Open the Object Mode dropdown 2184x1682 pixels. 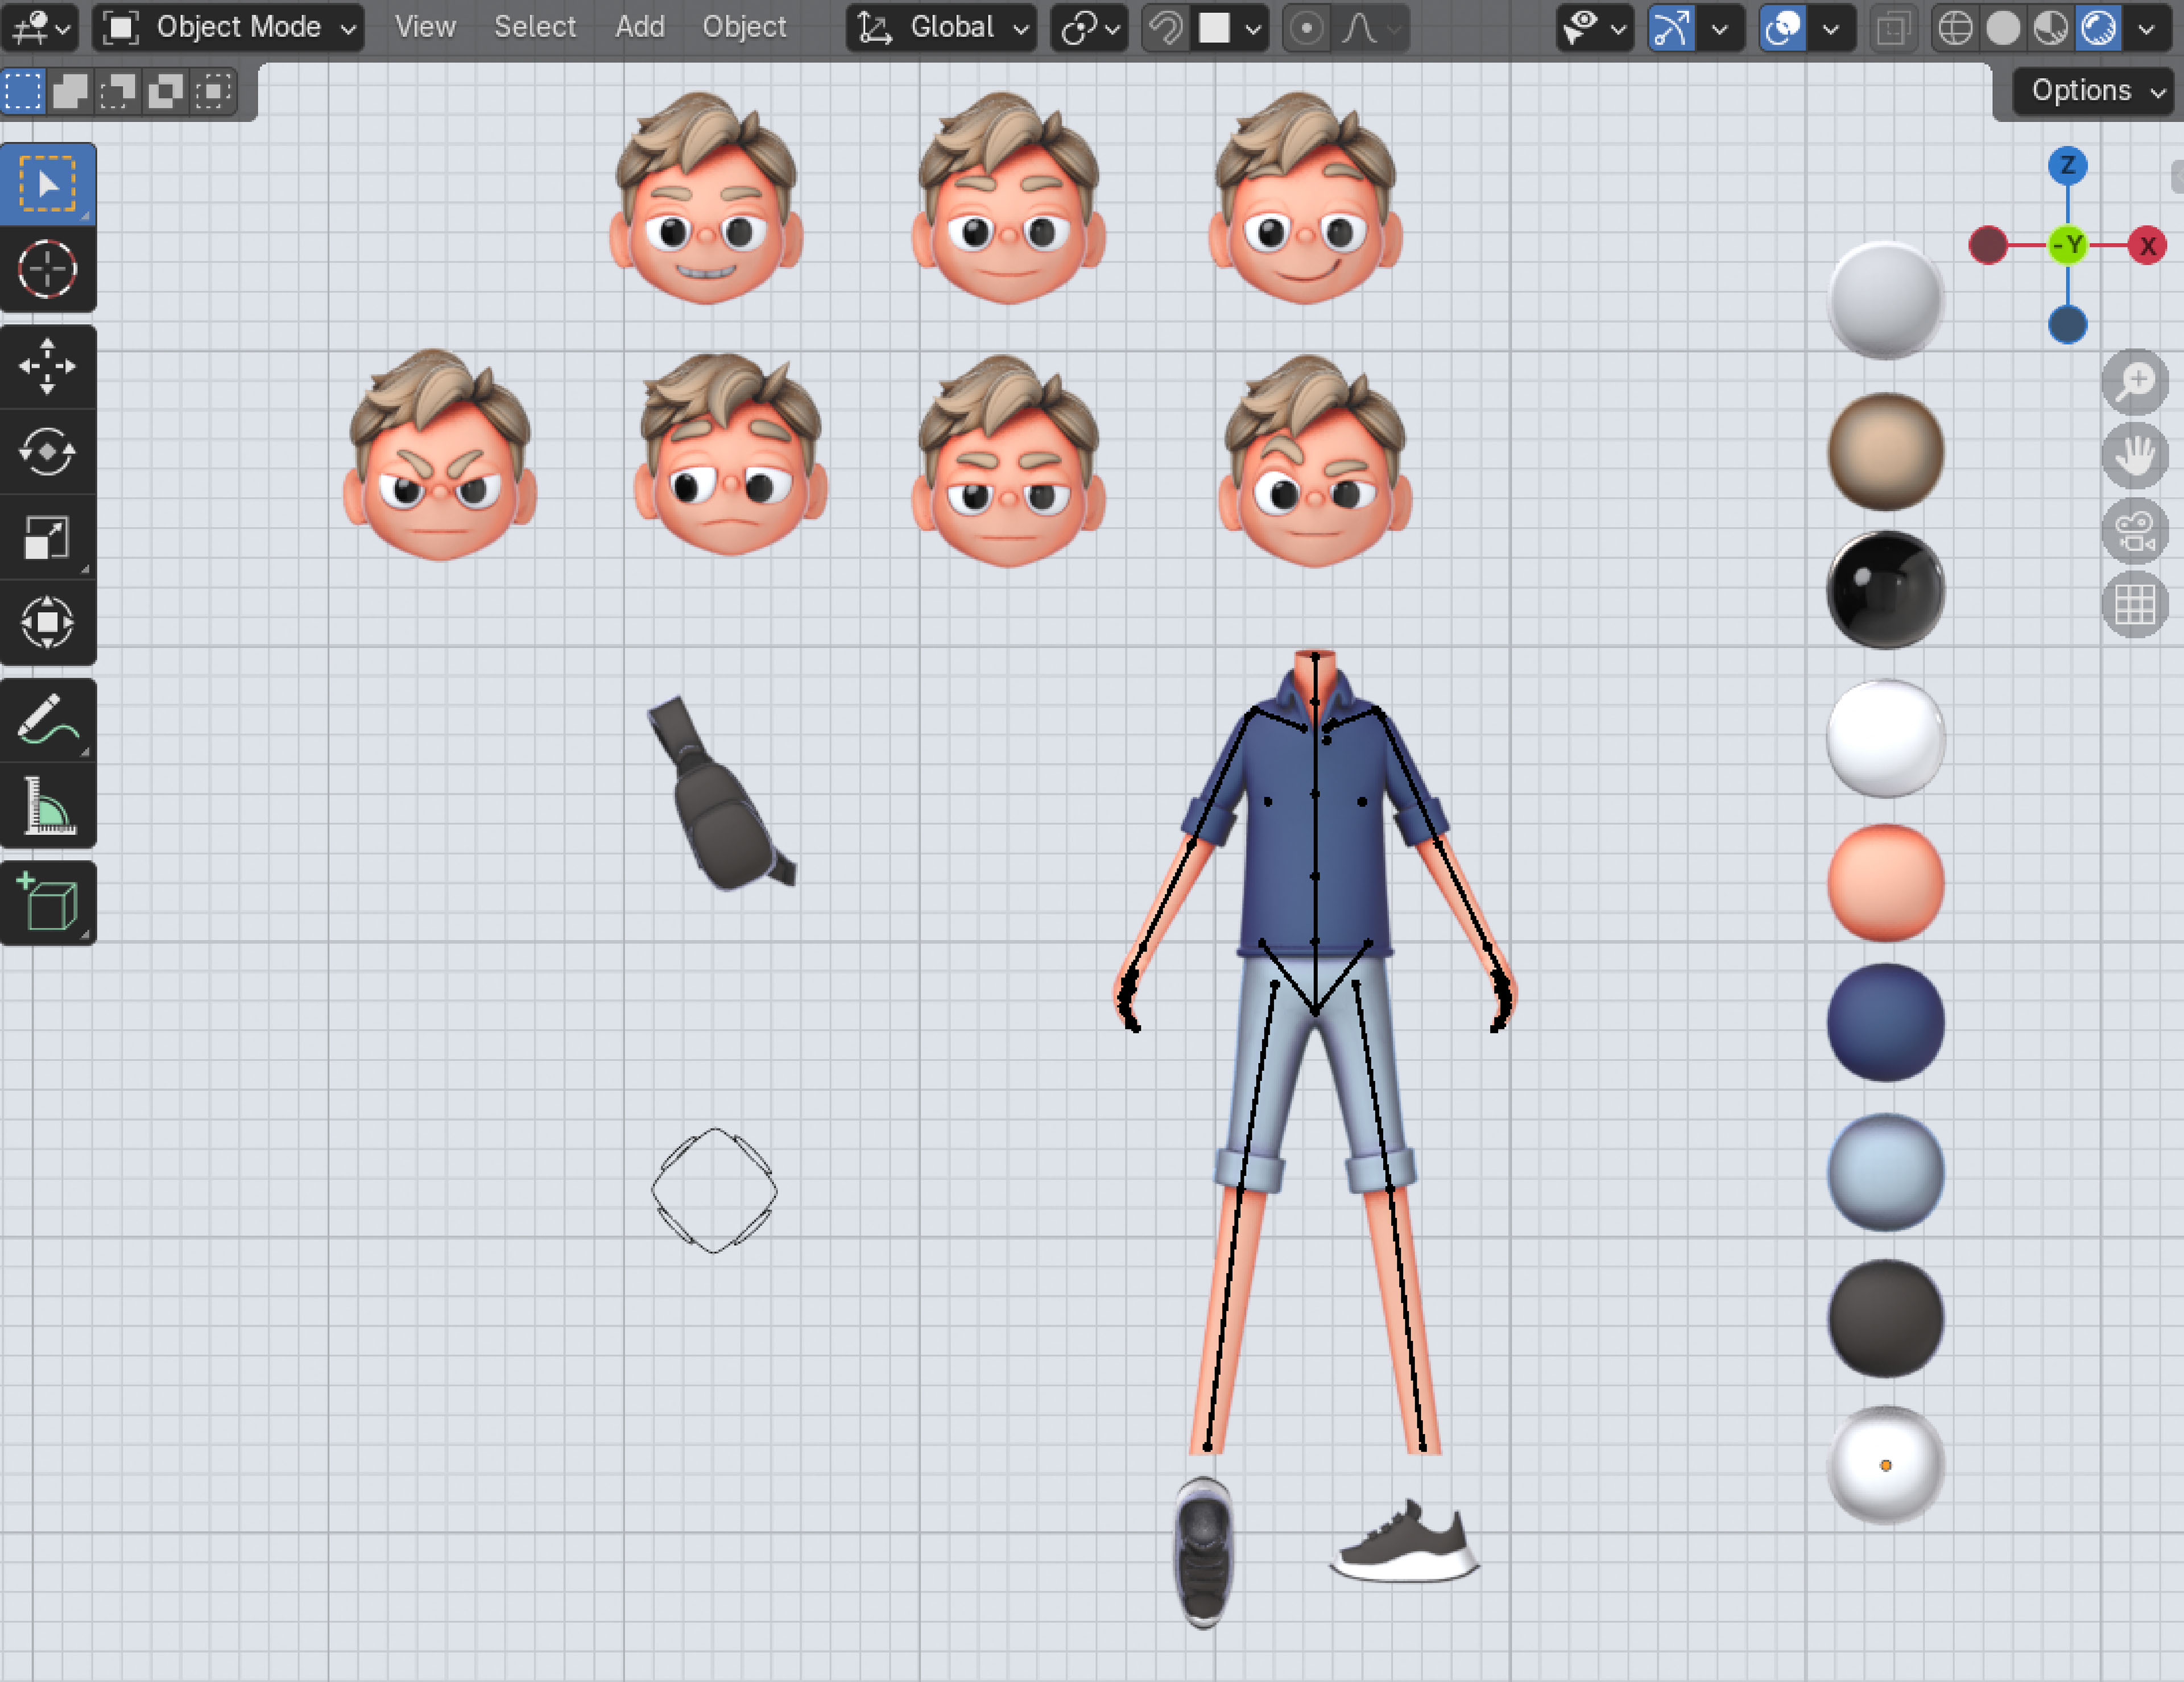(229, 28)
